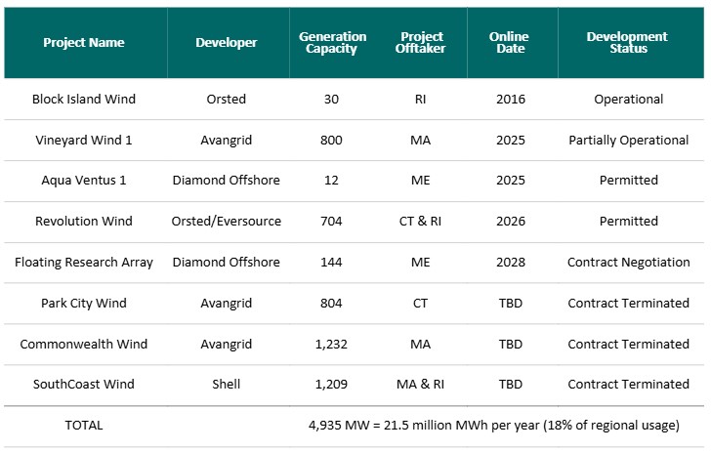The width and height of the screenshot is (711, 451).
Task: Click the MA offtaker in Vineyard Wind row
Action: tap(420, 140)
